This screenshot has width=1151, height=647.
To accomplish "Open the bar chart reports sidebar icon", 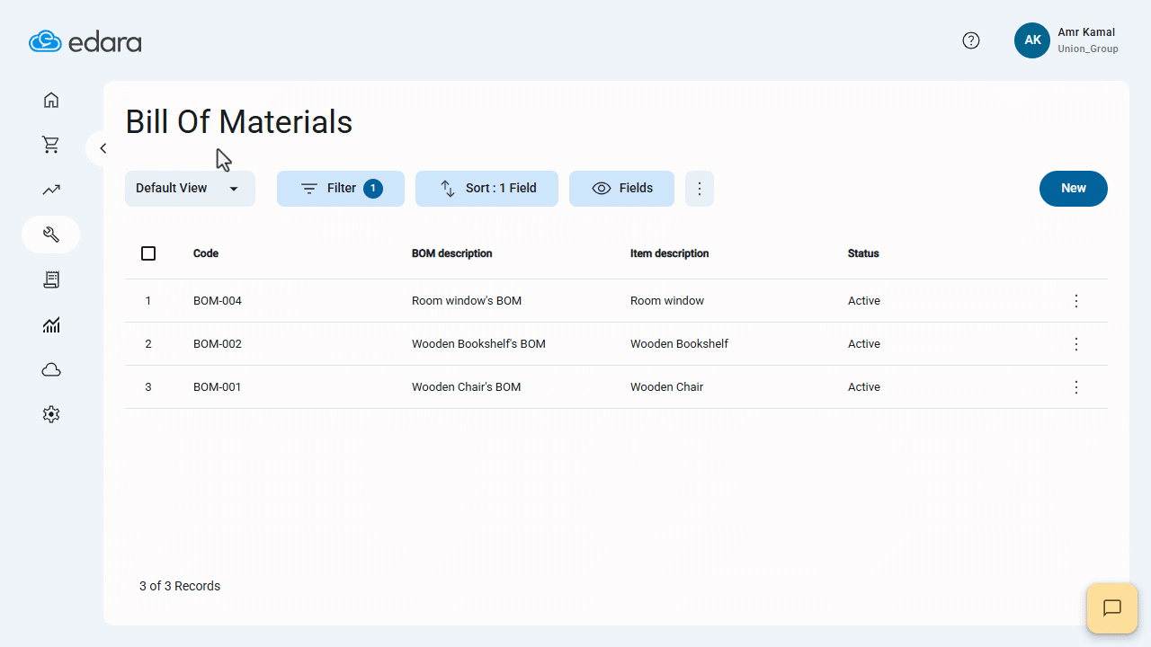I will pos(51,325).
